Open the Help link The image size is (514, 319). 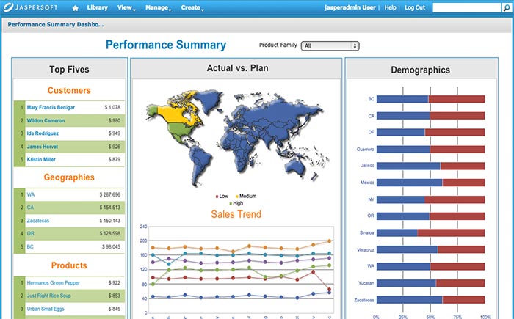click(390, 7)
